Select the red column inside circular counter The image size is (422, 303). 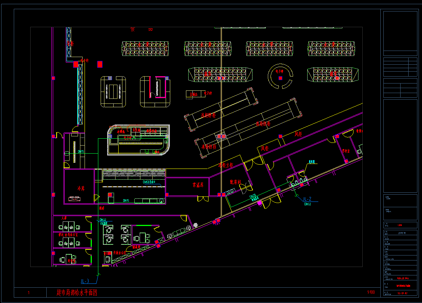click(280, 78)
